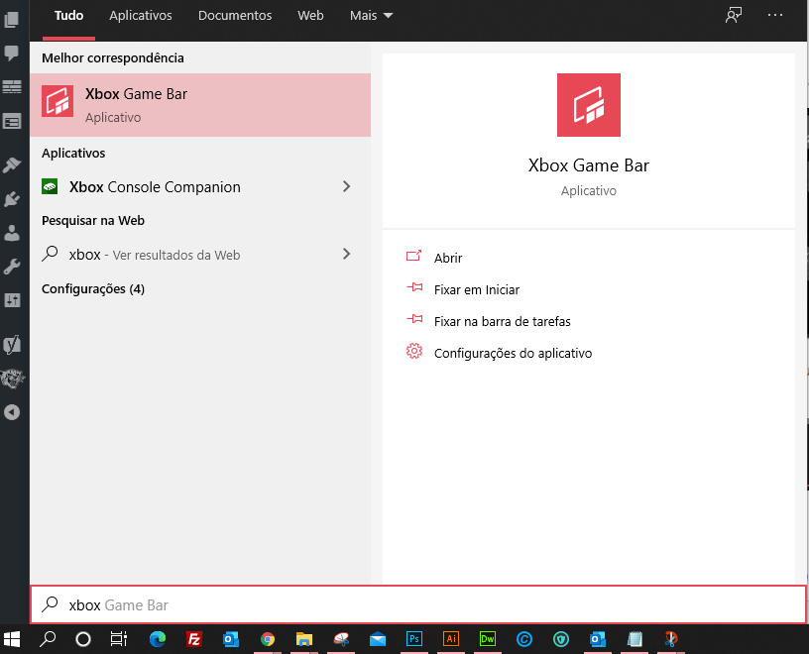The image size is (809, 654).
Task: Click the table grid icon in the sidebar
Action: click(x=11, y=86)
